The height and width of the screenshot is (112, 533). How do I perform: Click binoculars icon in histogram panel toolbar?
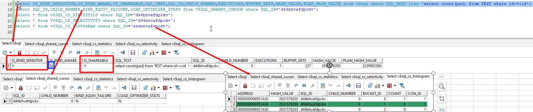304,86
